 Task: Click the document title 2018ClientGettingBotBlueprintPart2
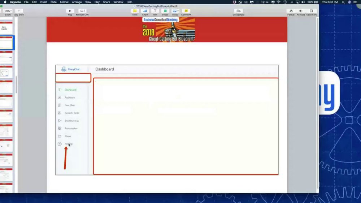pyautogui.click(x=157, y=6)
